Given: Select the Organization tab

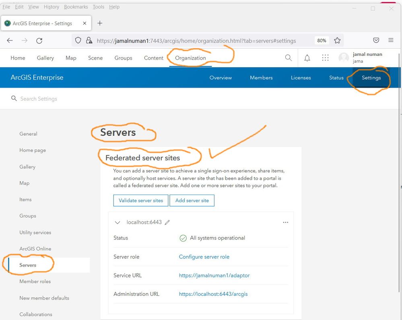Looking at the screenshot, I should (x=190, y=58).
